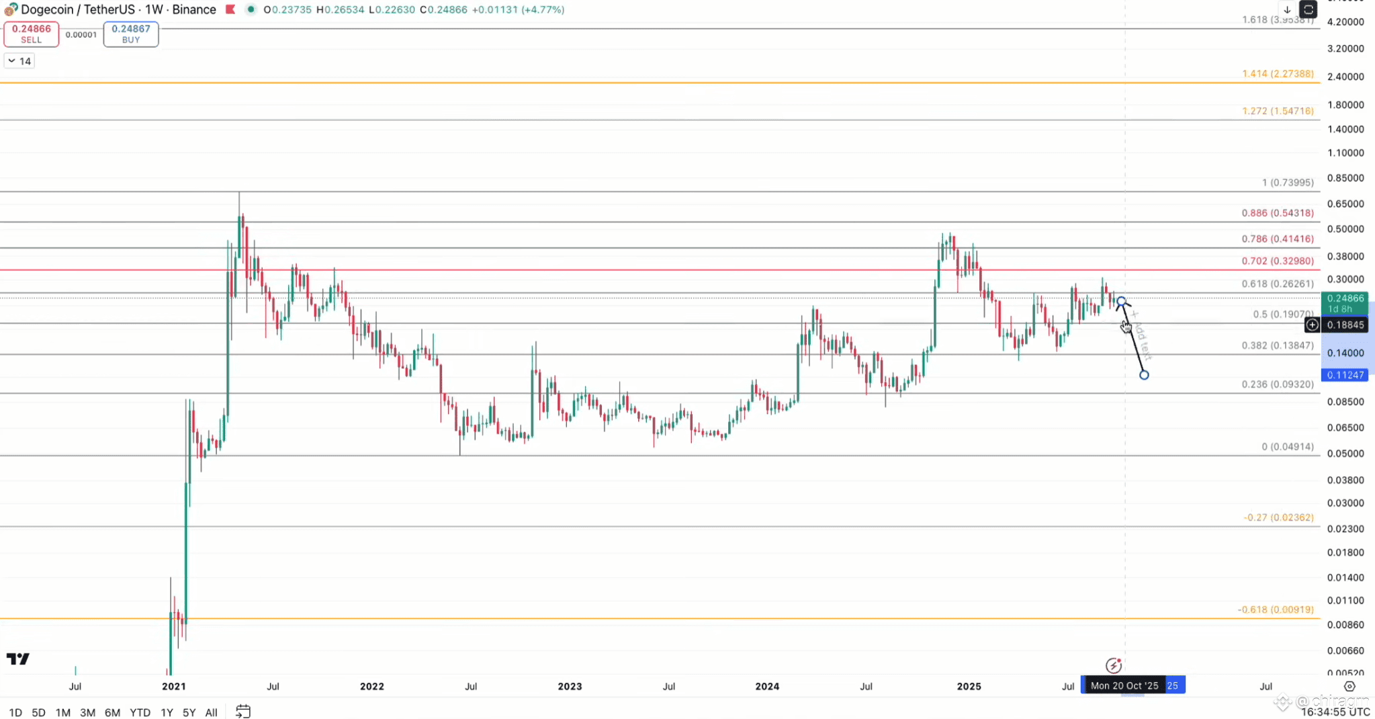Viewport: 1375px width, 719px height.
Task: Click the lightning event marker on timeline
Action: (1114, 665)
